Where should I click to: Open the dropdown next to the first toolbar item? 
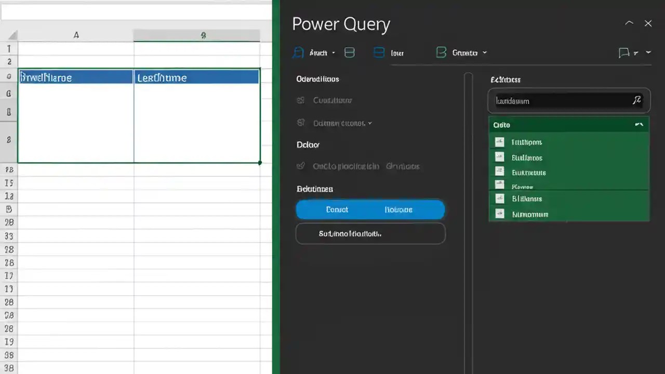pyautogui.click(x=333, y=52)
